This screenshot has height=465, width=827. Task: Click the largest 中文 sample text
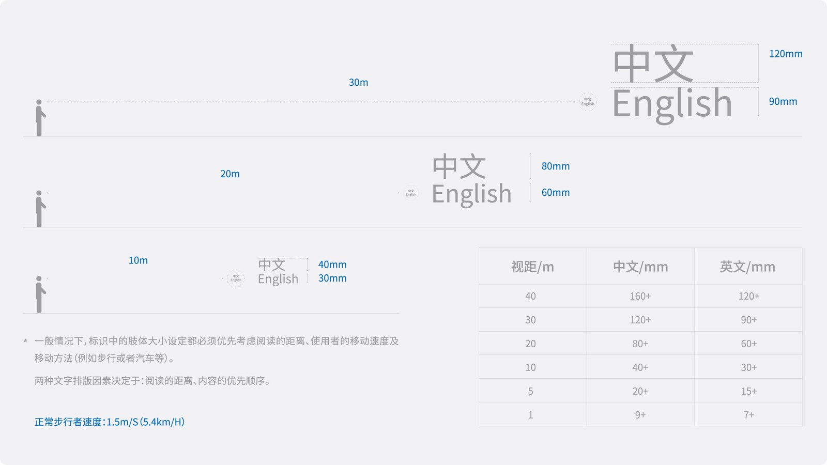point(653,64)
